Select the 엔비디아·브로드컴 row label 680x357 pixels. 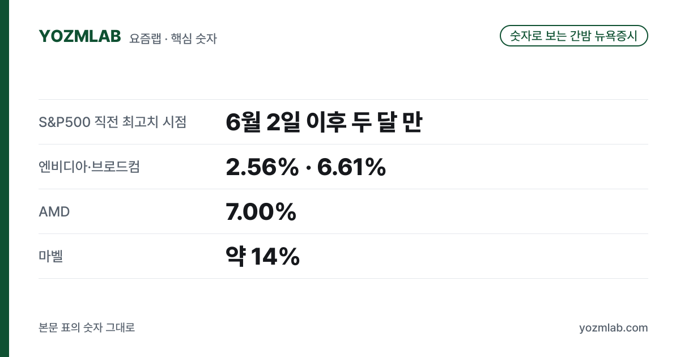point(89,167)
